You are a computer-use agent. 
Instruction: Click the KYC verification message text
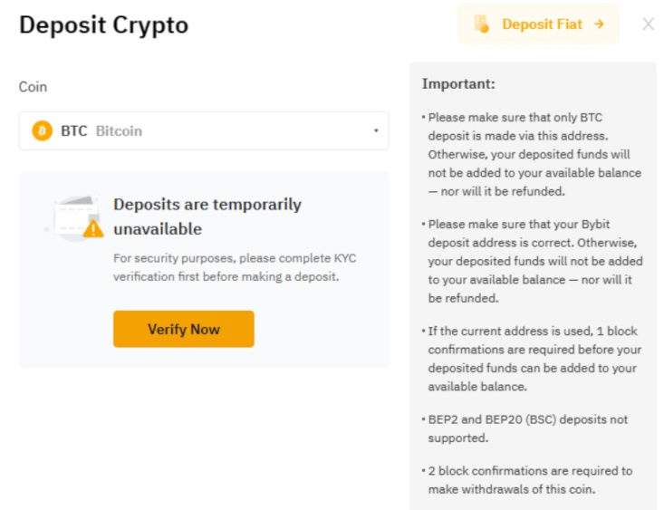tap(234, 267)
